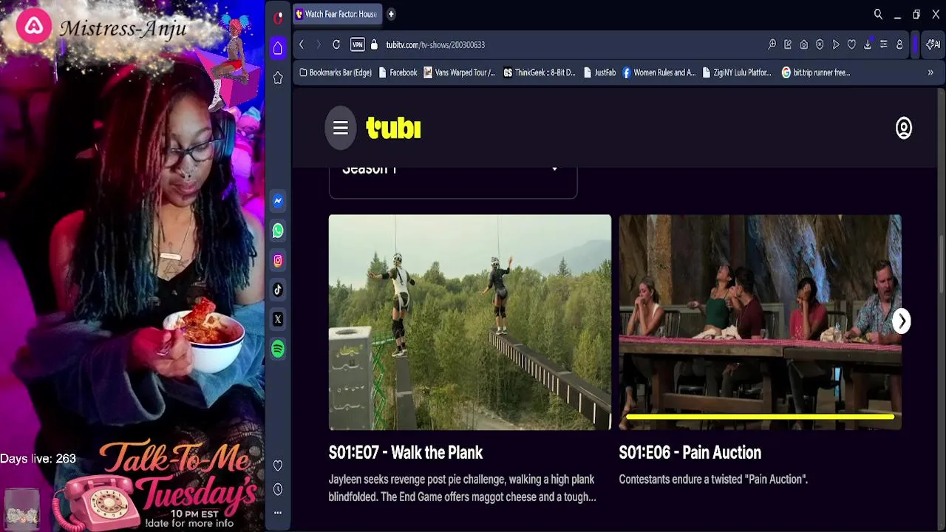Open the ThinkGeek 8-Bit bookmark
This screenshot has height=532, width=946.
[540, 72]
